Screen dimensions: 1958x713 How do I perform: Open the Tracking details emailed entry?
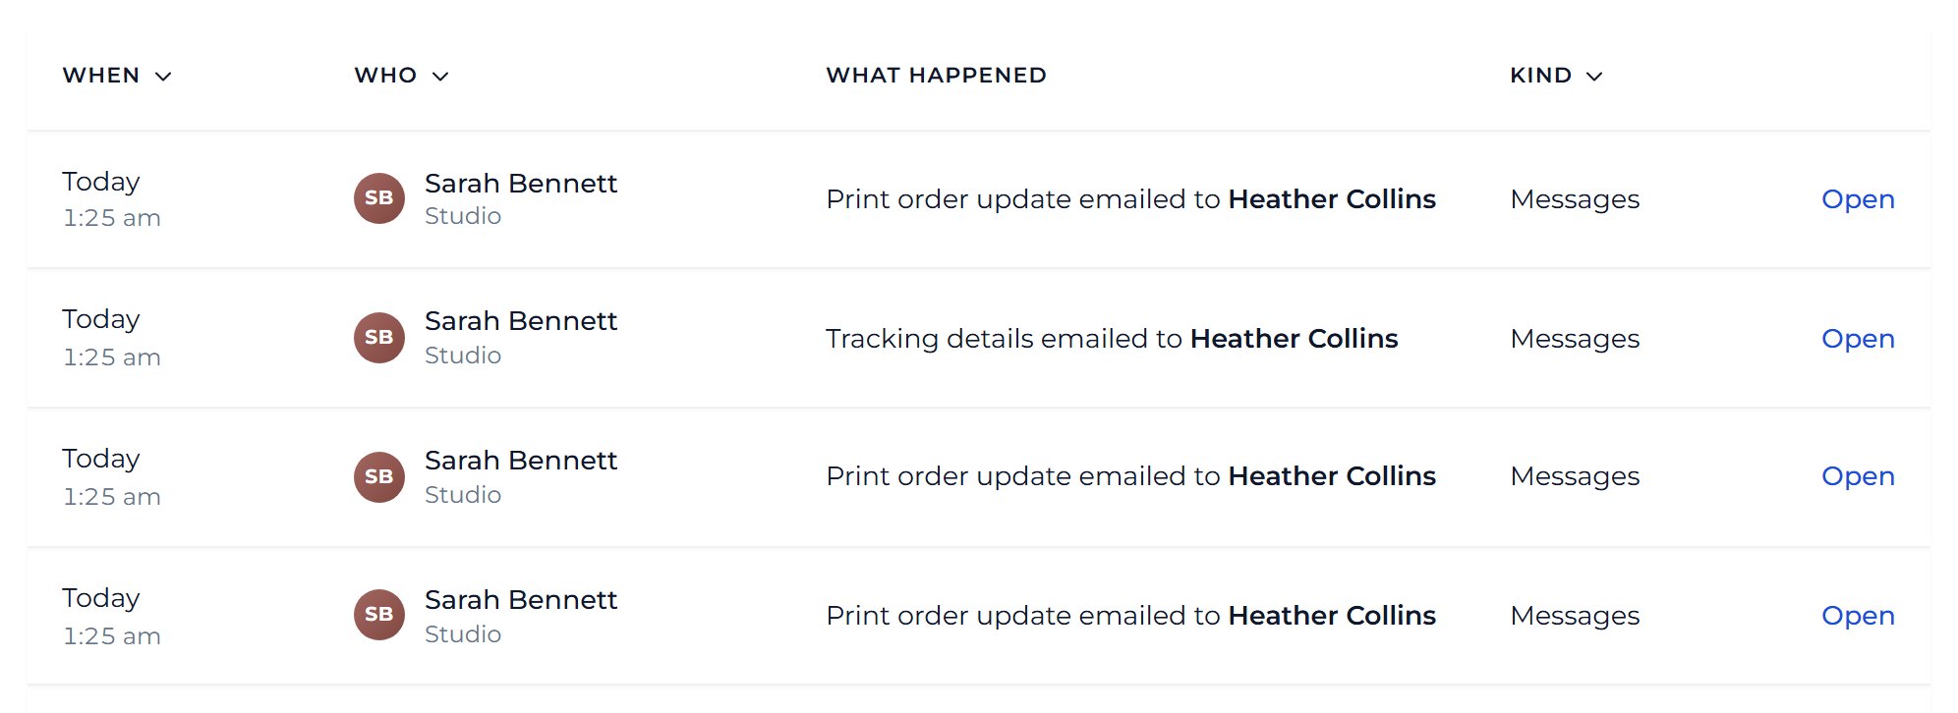[x=1858, y=339]
